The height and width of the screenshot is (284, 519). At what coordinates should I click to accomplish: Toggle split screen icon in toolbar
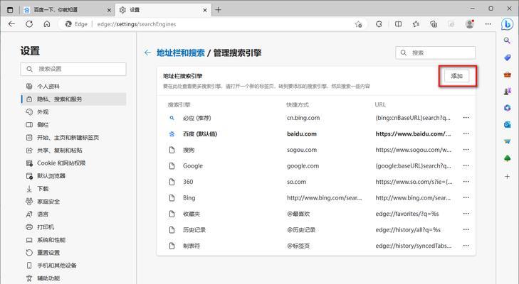click(x=399, y=23)
